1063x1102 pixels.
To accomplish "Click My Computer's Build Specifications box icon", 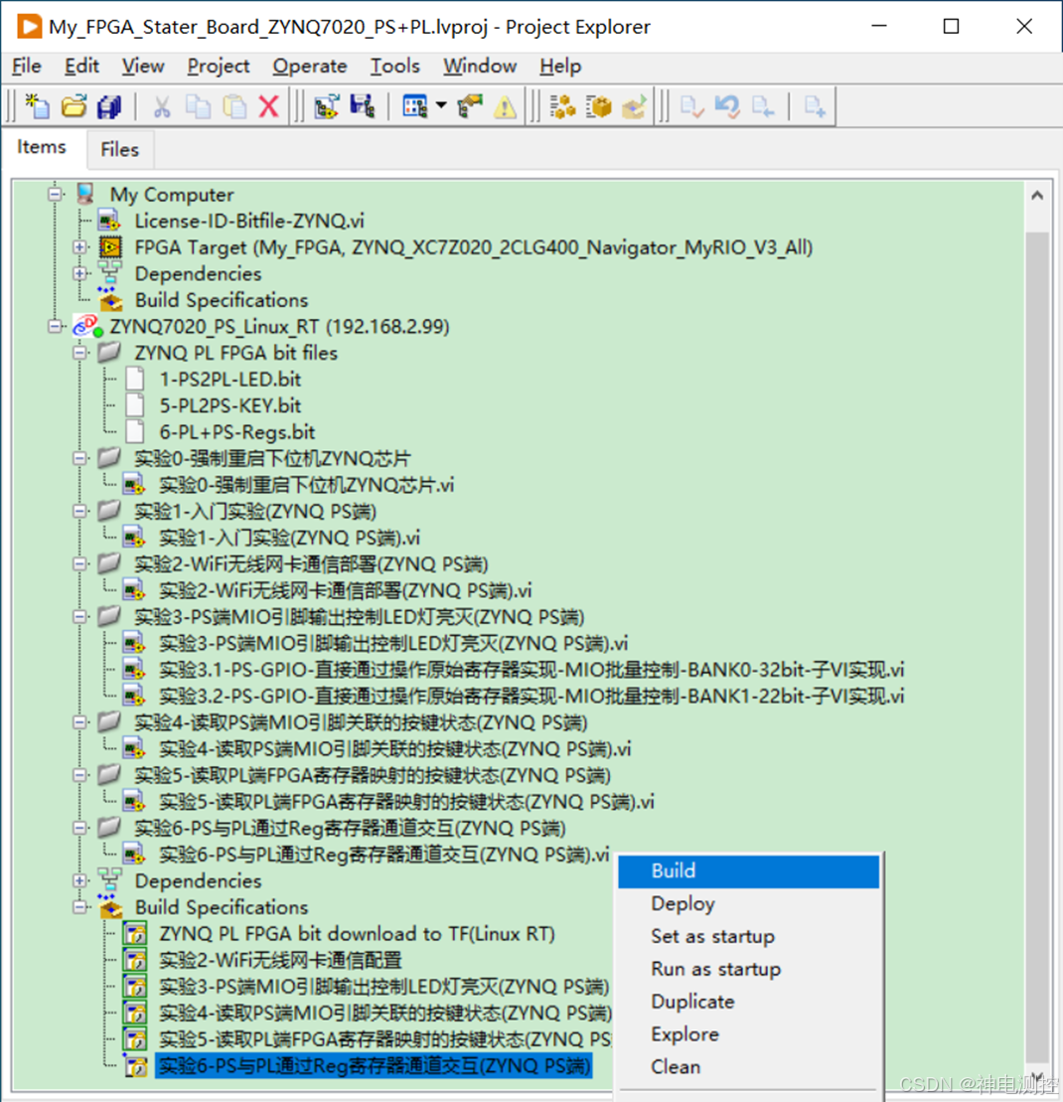I will [x=110, y=299].
